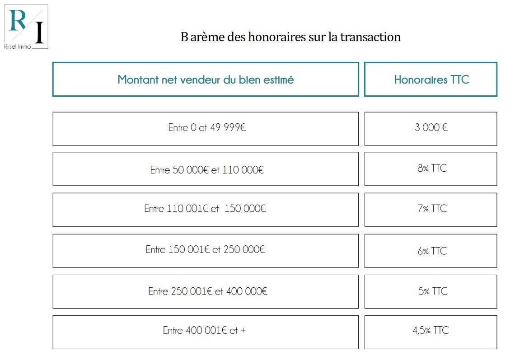
Task: Click the '7% TTC' fee cell
Action: tap(431, 210)
